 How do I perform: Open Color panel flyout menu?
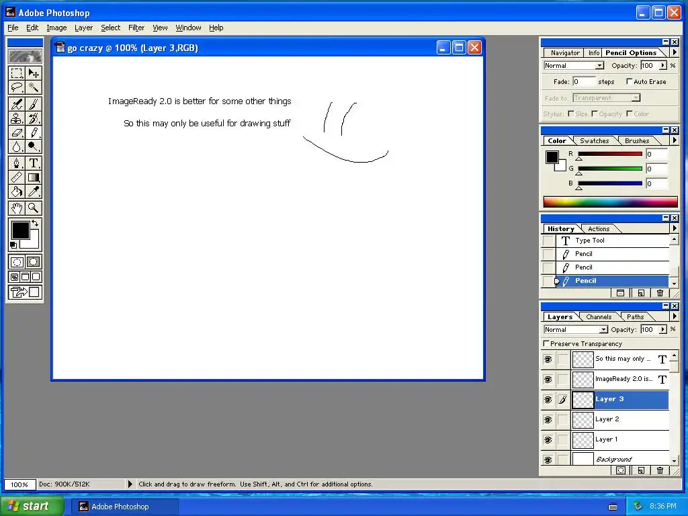675,140
